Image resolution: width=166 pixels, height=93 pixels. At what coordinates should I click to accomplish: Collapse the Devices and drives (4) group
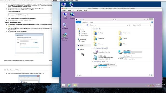tap(93, 48)
